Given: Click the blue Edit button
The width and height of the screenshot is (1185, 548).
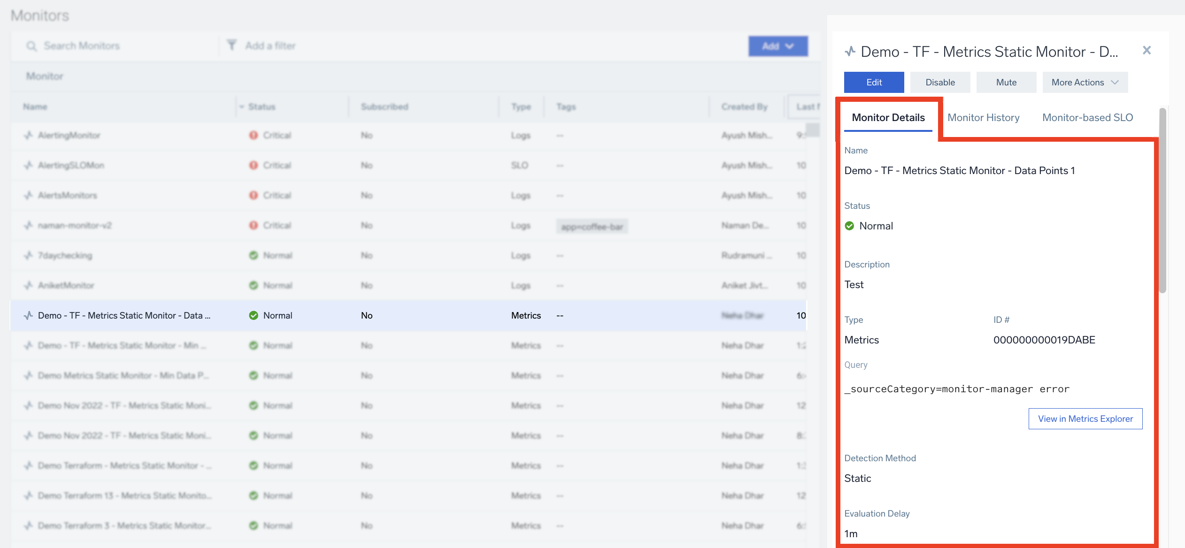Looking at the screenshot, I should pos(874,82).
